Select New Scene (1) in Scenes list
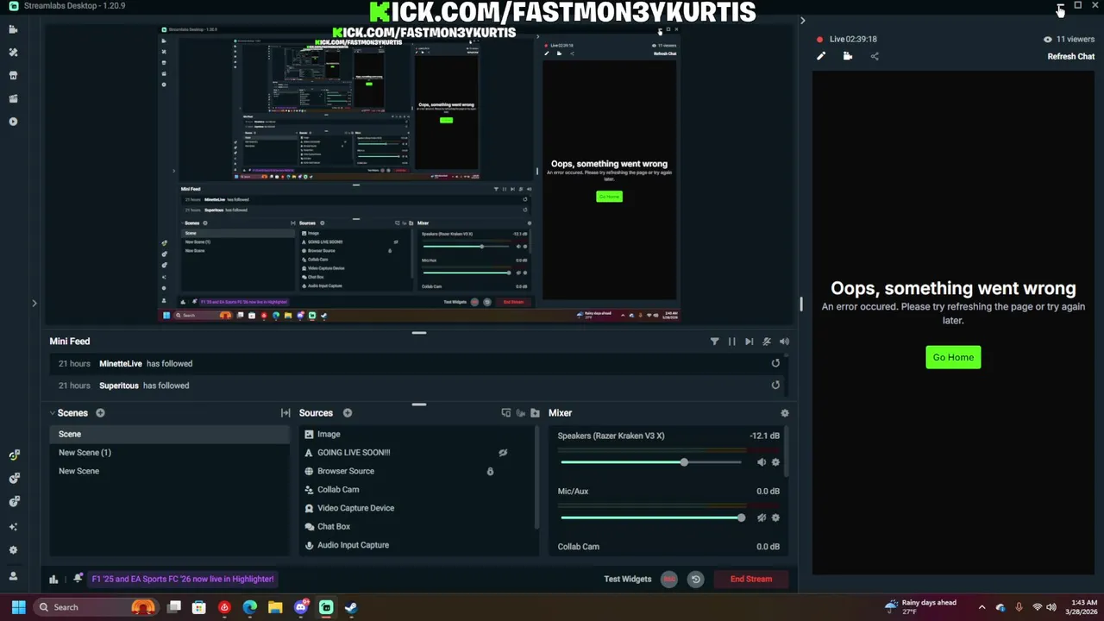The height and width of the screenshot is (621, 1104). [x=170, y=453]
